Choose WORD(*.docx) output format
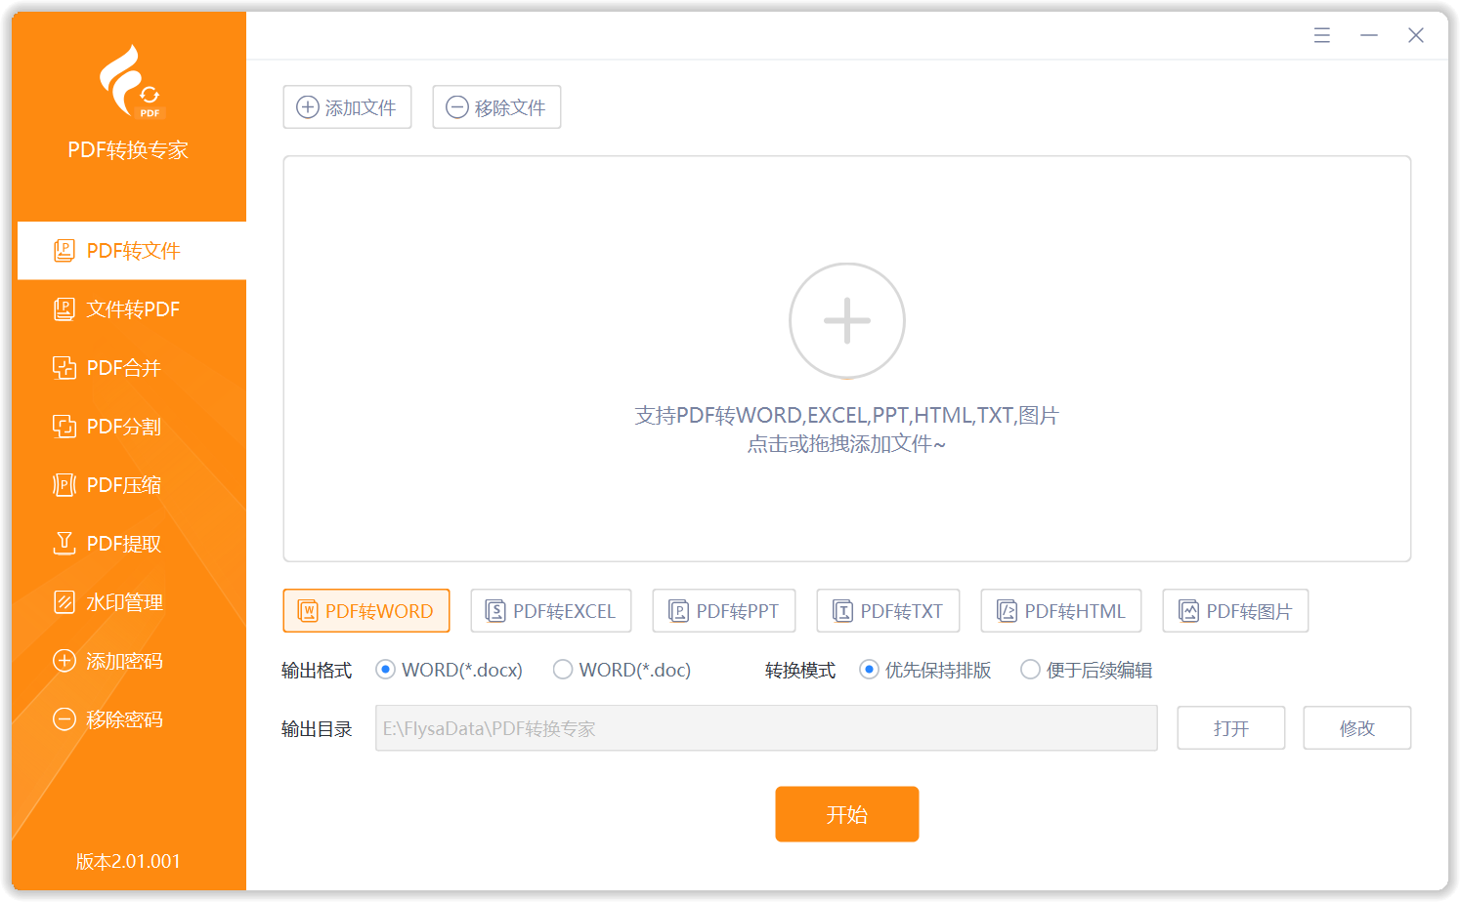This screenshot has width=1460, height=902. (450, 670)
